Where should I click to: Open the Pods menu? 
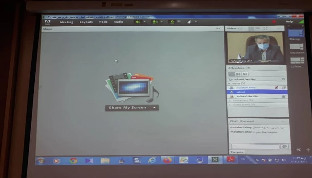(103, 22)
